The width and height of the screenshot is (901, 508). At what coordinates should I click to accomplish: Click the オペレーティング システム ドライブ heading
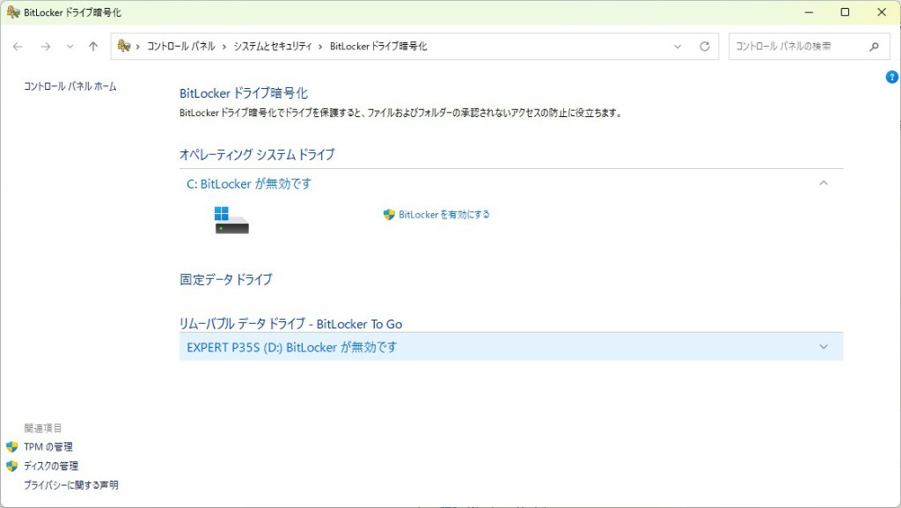[x=257, y=155]
